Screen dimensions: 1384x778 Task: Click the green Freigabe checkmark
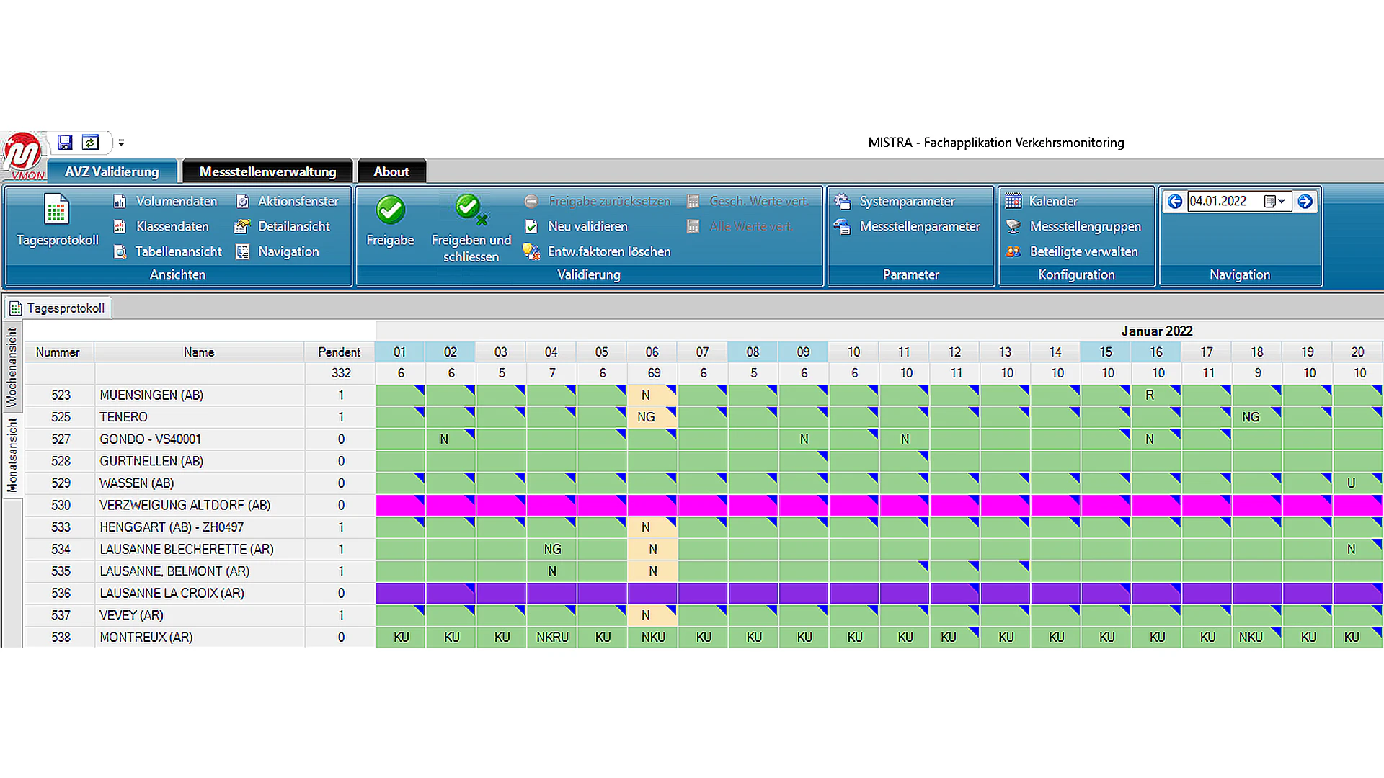click(390, 210)
